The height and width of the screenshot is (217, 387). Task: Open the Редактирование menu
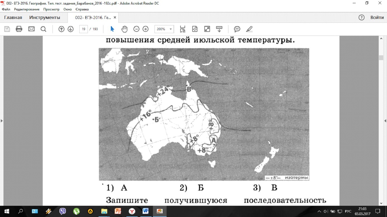[27, 9]
